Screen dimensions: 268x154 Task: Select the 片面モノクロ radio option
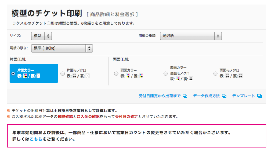[x=62, y=73]
